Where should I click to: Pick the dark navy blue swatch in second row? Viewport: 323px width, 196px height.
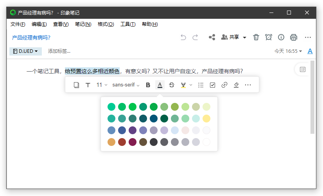point(154,119)
